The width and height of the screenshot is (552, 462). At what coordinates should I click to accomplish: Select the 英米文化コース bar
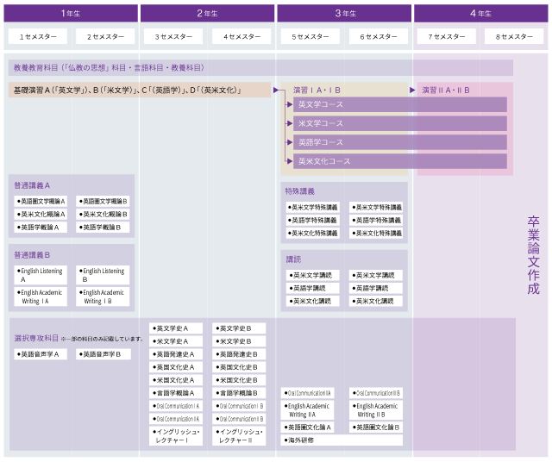tap(400, 161)
